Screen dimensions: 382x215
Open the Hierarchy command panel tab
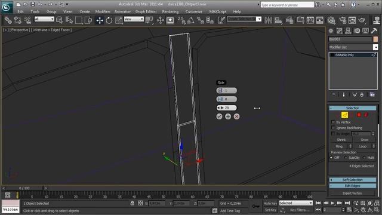[348, 30]
